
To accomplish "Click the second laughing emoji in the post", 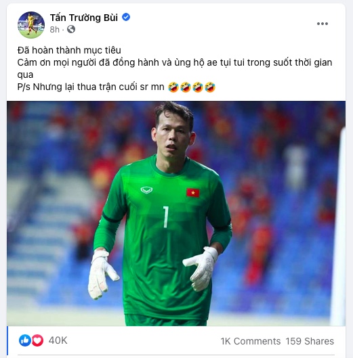I will pos(186,87).
